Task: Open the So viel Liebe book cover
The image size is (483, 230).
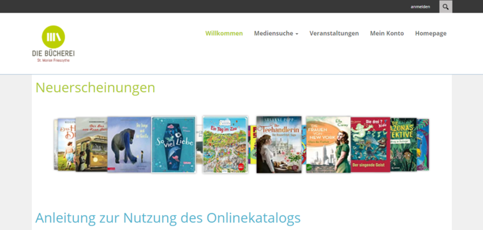Action: point(174,145)
